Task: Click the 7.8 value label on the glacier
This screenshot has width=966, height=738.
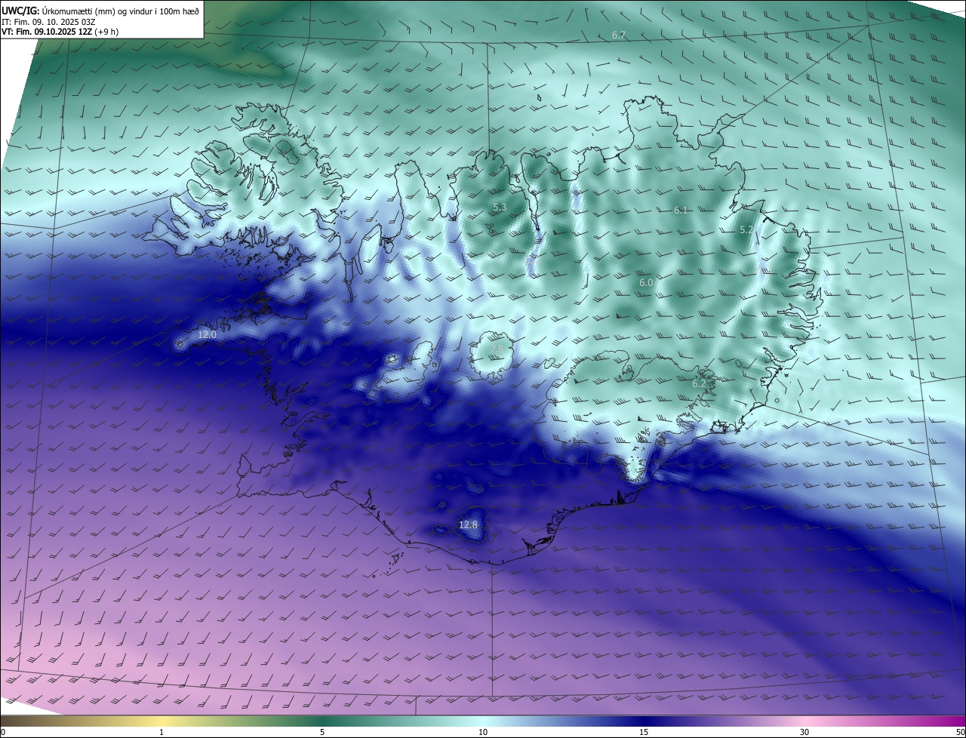Action: pyautogui.click(x=498, y=349)
